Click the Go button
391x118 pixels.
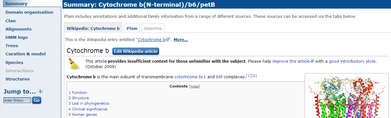click(x=37, y=100)
